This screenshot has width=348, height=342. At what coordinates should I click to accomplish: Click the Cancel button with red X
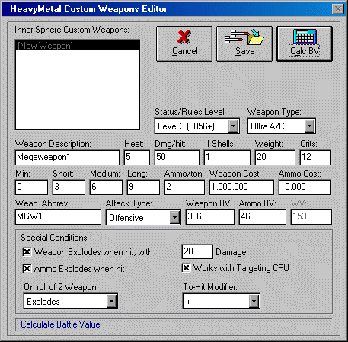[184, 43]
